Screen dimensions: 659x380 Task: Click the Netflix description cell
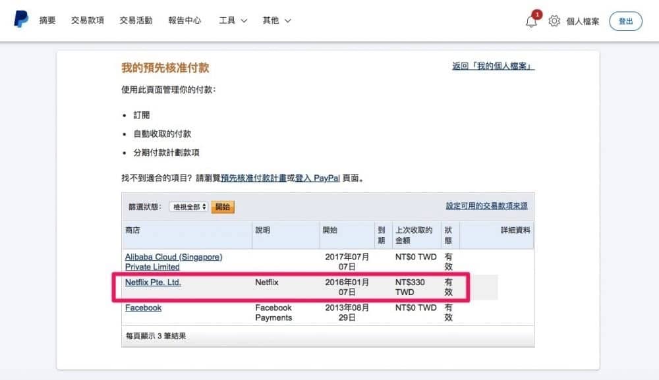tap(267, 282)
